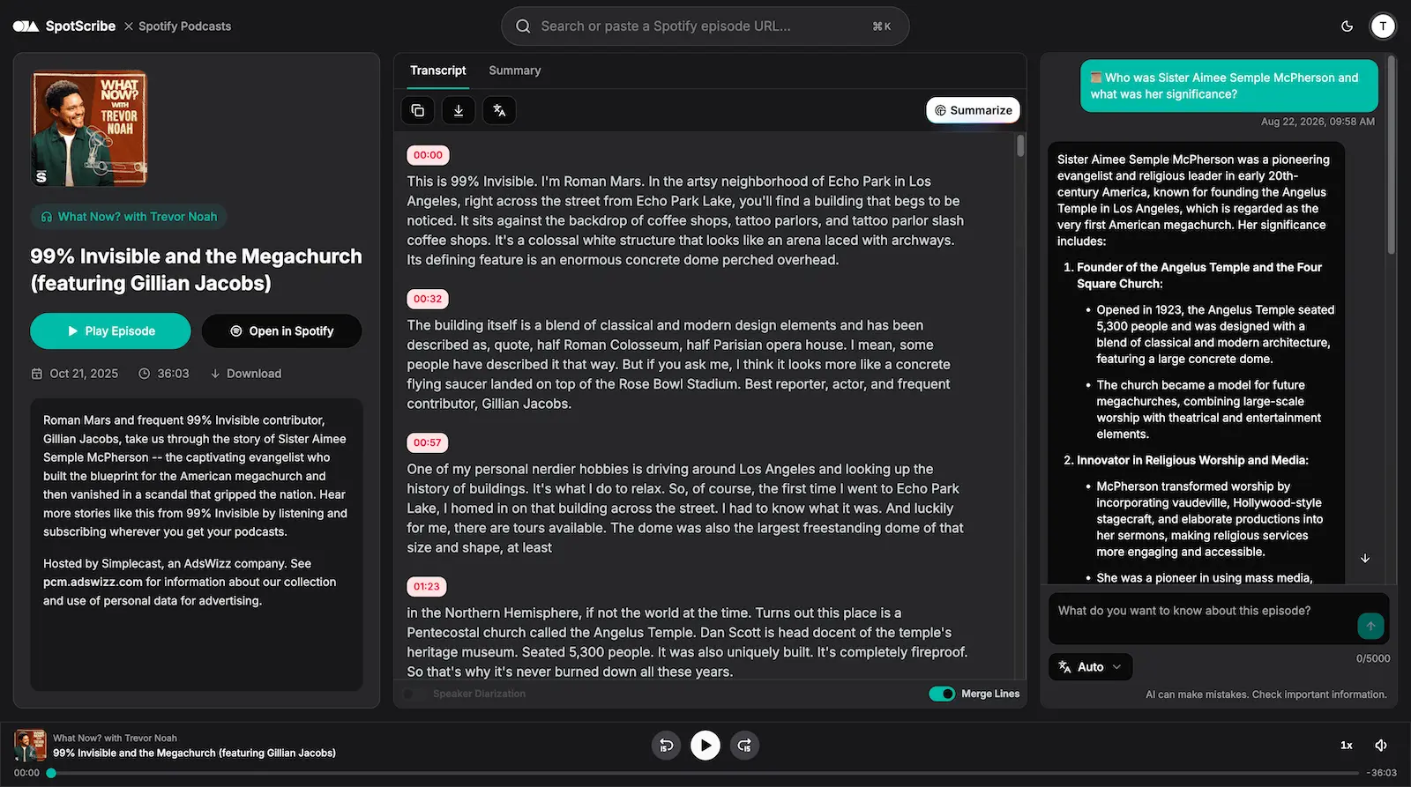Click the ⌘K shortcut hint
1411x787 pixels.
(882, 26)
